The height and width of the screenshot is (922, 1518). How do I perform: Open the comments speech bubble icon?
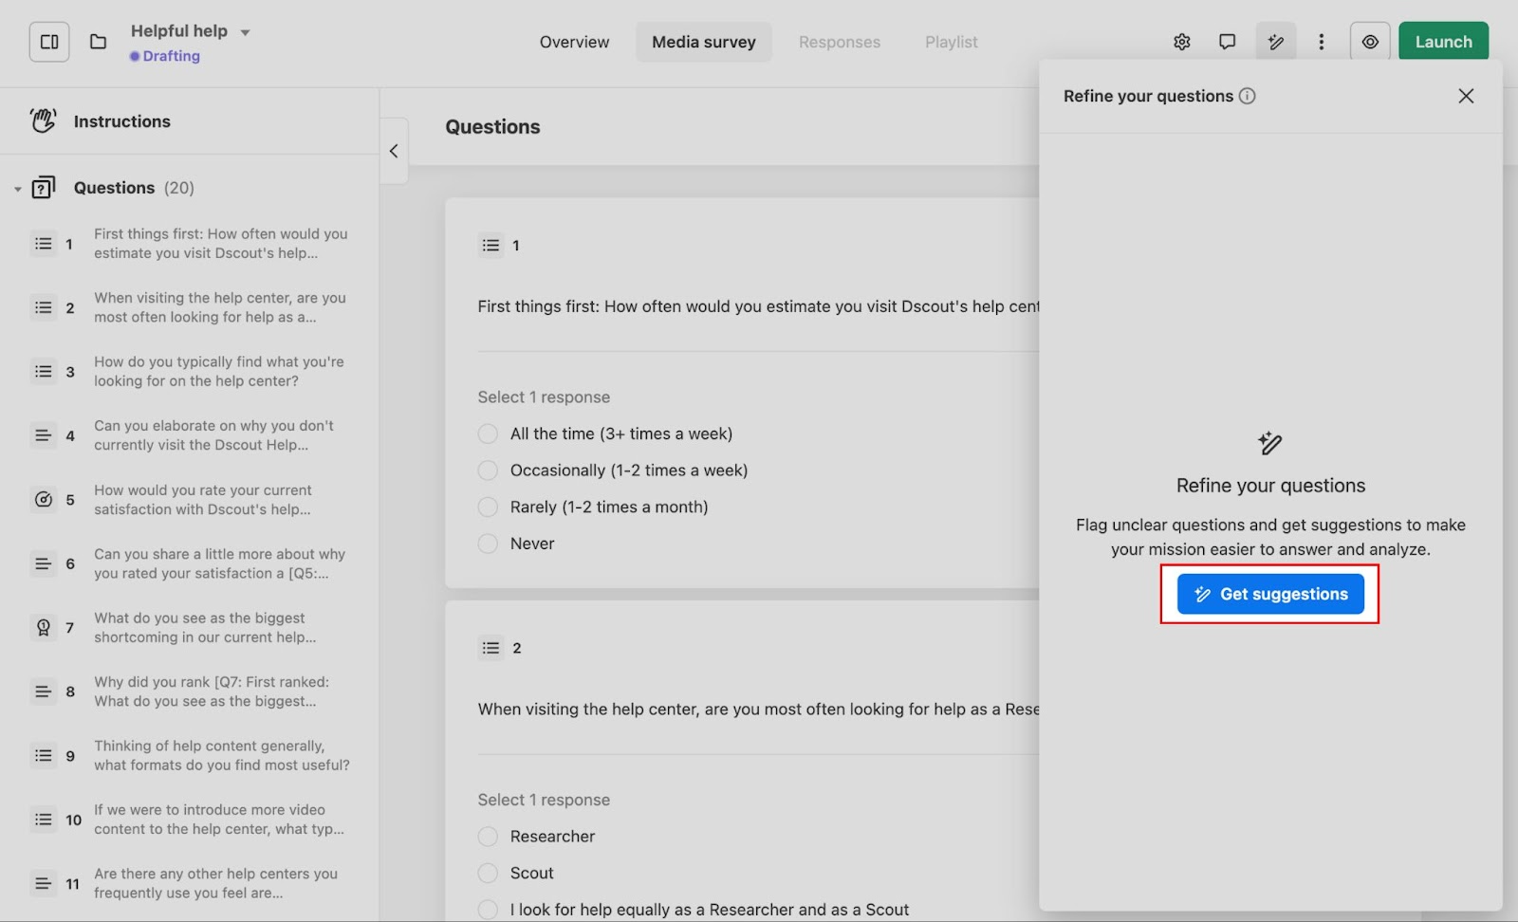(x=1227, y=42)
